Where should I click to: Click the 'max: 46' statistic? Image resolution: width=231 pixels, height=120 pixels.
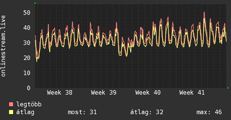pos(209,112)
